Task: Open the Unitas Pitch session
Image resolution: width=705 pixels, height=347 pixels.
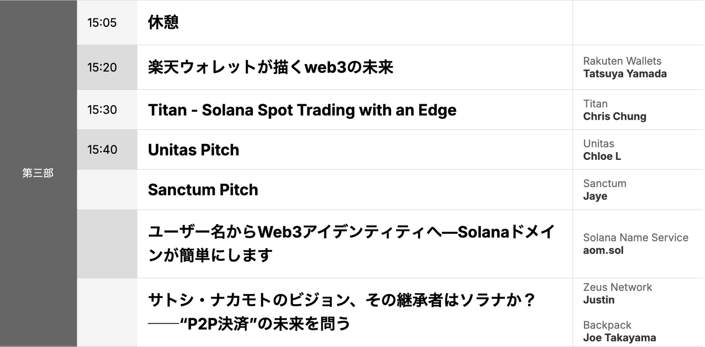Action: [x=193, y=150]
